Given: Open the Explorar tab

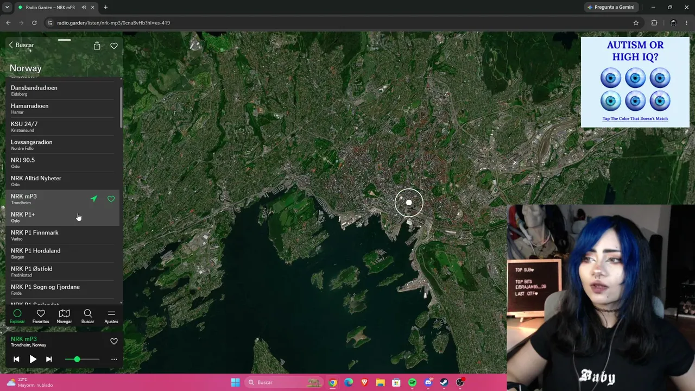Looking at the screenshot, I should (x=17, y=317).
